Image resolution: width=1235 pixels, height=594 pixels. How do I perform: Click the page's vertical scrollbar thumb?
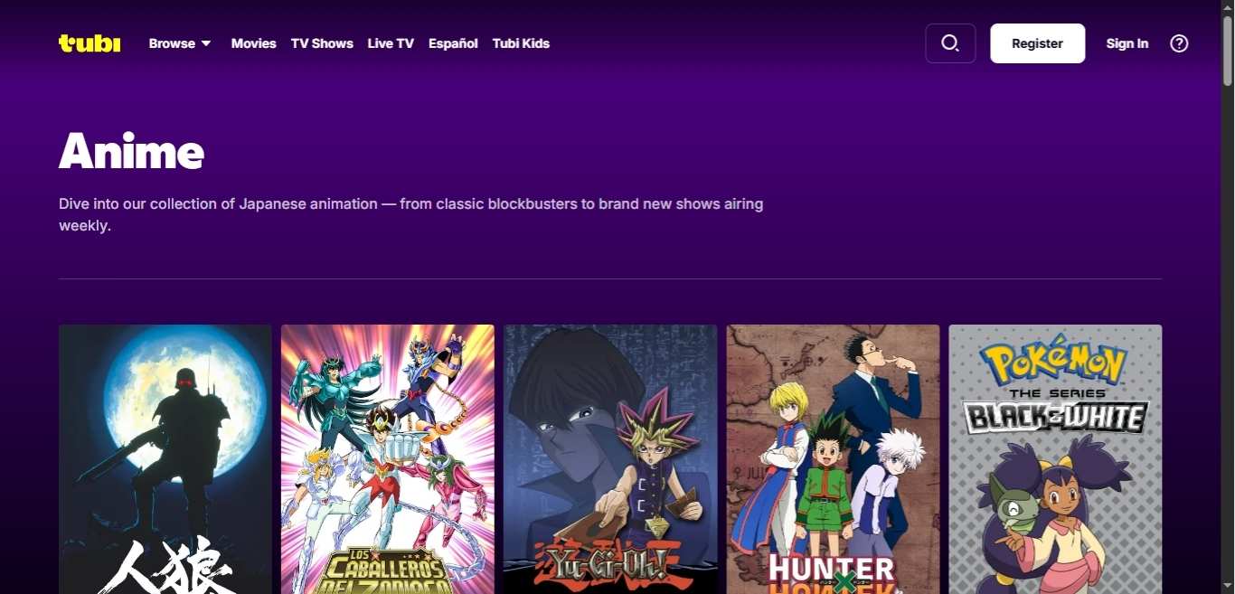(1228, 51)
